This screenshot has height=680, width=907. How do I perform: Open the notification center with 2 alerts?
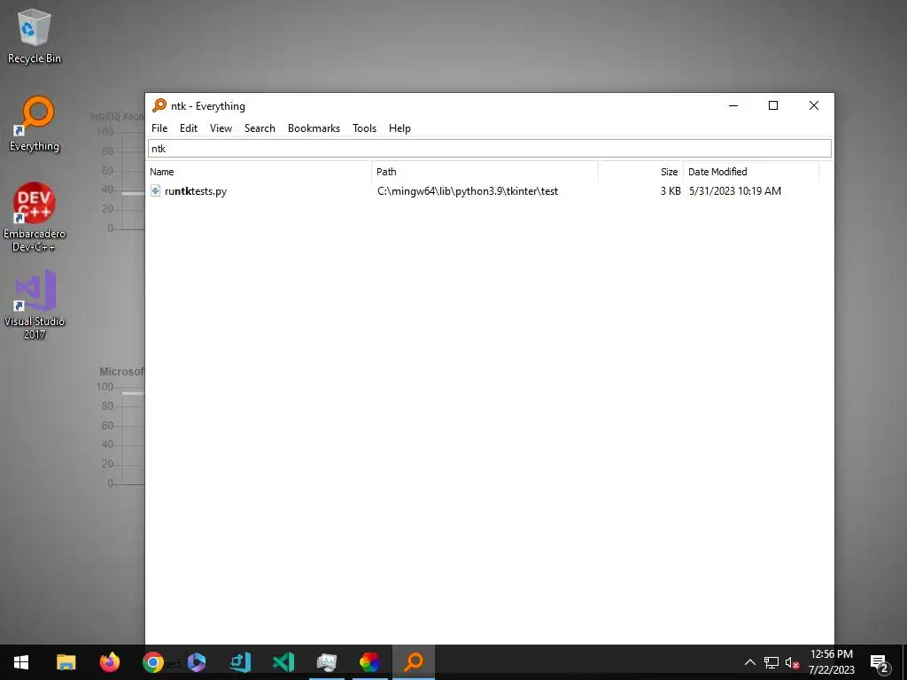tap(880, 664)
